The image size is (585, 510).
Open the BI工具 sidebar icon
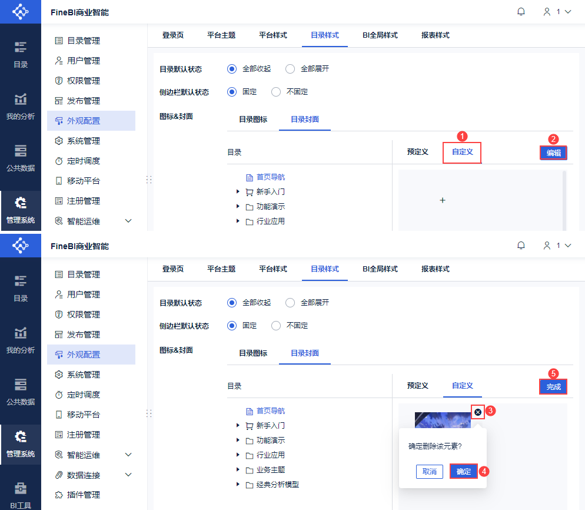tap(21, 494)
